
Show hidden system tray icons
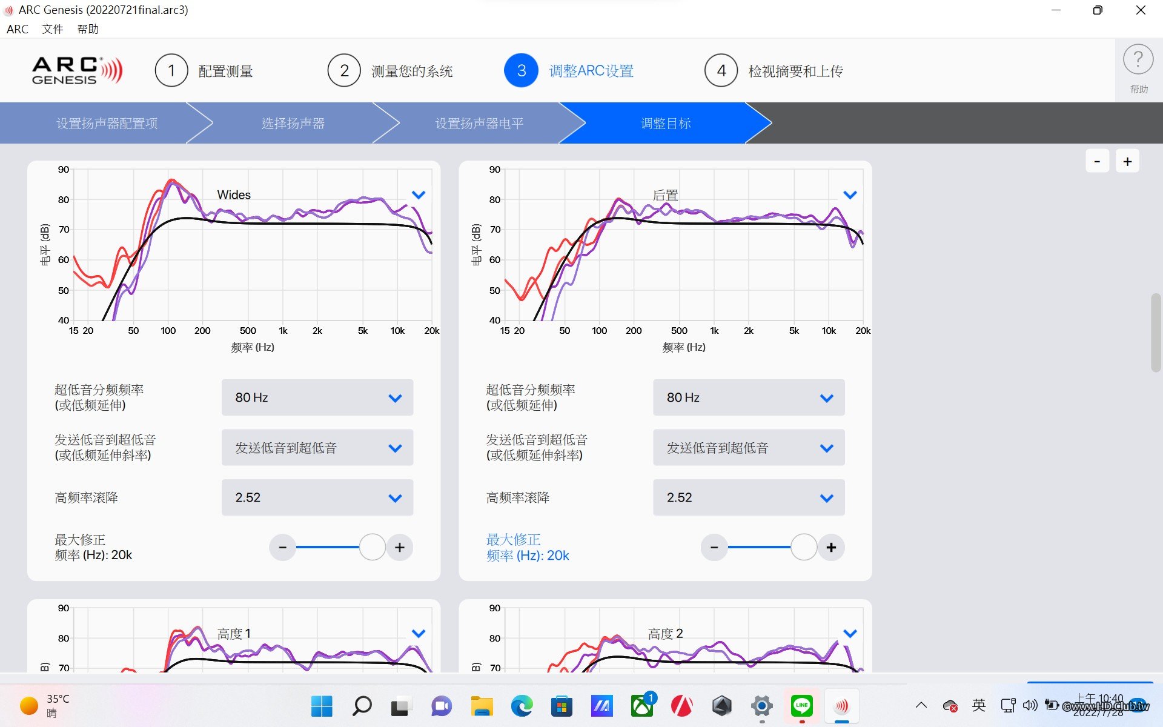921,705
